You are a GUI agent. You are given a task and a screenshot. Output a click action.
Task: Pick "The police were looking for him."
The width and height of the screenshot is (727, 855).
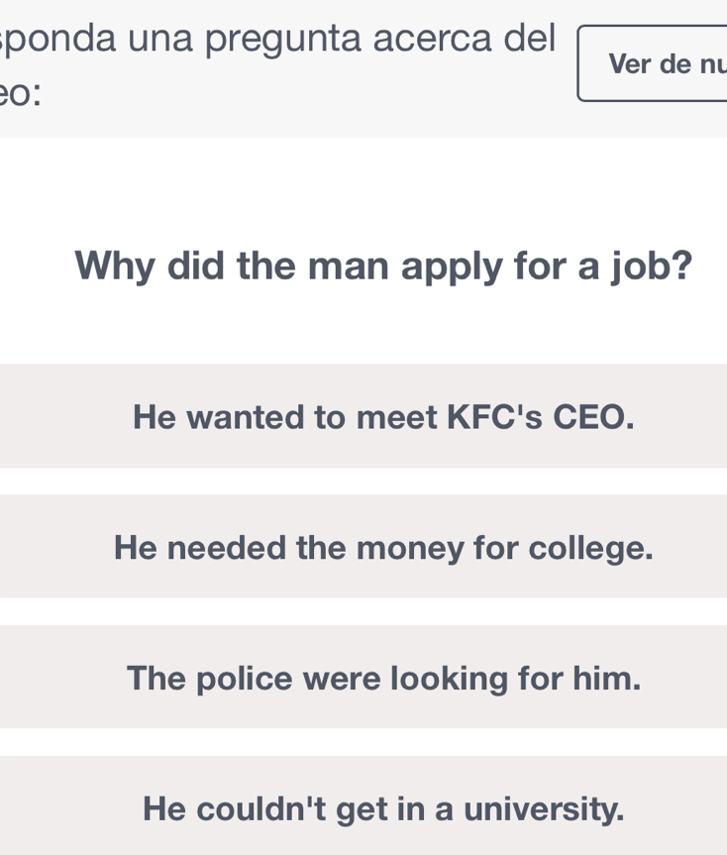click(383, 677)
